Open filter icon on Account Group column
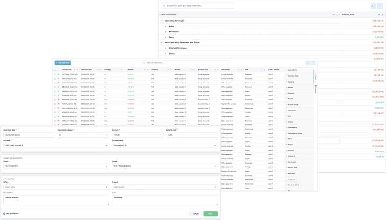 click(215, 69)
